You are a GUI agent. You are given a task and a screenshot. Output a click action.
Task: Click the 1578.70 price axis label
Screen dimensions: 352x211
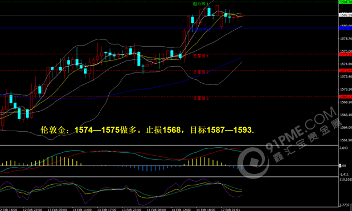(346, 39)
